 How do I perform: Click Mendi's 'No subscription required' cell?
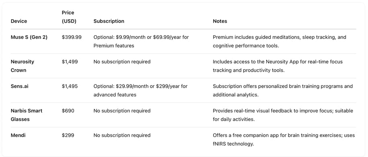[122, 135]
